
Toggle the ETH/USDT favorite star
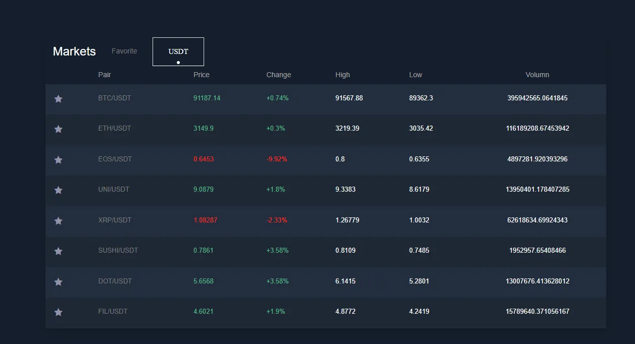(x=58, y=129)
